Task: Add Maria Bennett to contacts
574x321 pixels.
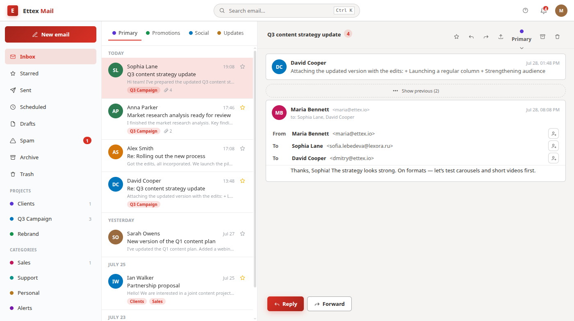Action: pyautogui.click(x=553, y=133)
